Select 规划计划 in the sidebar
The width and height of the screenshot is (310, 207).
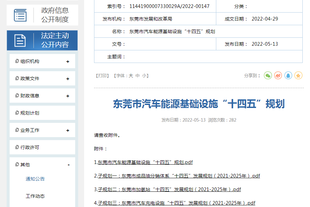(x=30, y=113)
